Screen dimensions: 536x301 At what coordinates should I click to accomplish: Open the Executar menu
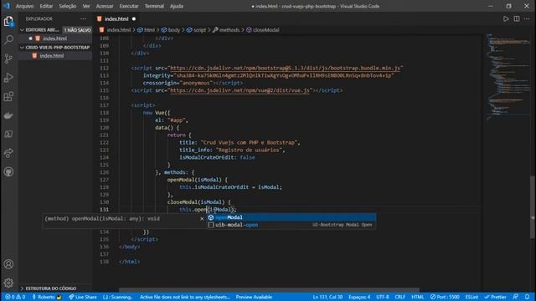tap(129, 6)
